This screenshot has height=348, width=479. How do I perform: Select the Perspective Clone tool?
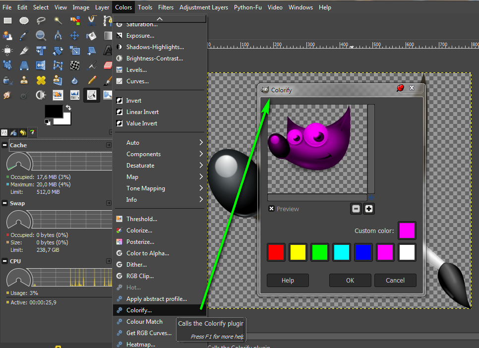(58, 80)
